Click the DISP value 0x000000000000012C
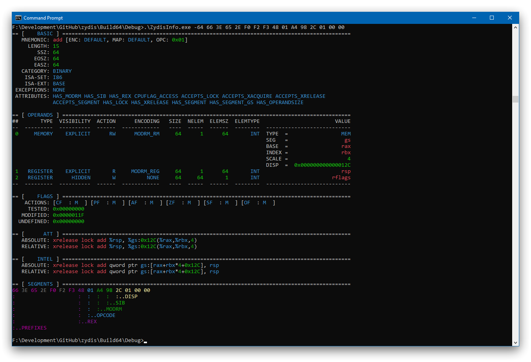531x362 pixels. (x=322, y=165)
